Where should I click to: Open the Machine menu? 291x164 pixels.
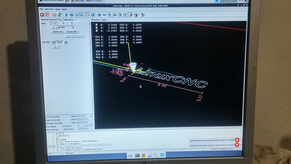[x=49, y=9]
